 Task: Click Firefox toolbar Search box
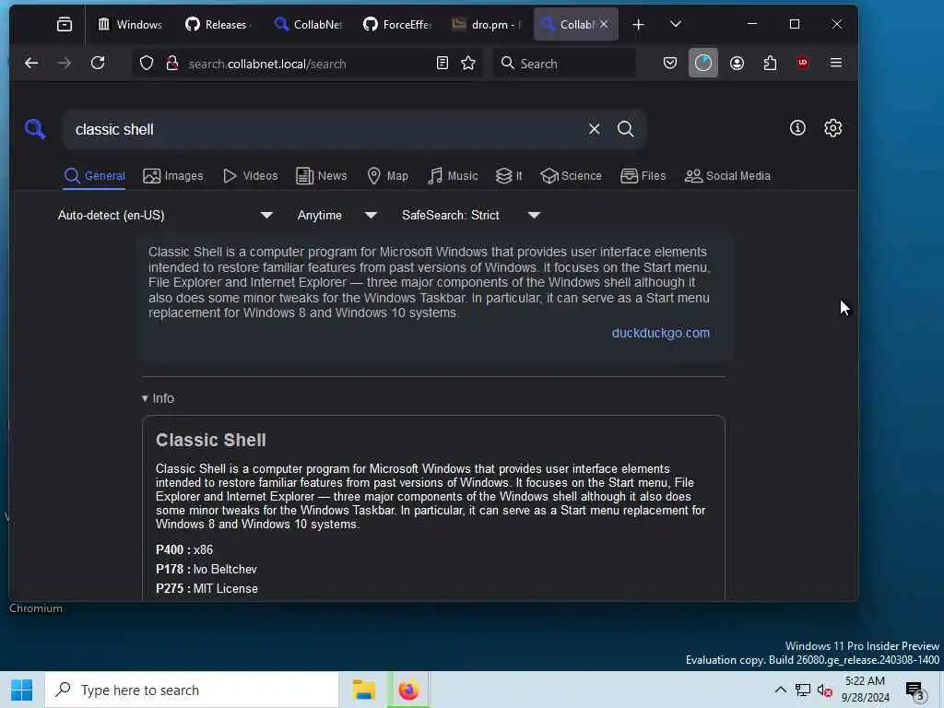564,64
